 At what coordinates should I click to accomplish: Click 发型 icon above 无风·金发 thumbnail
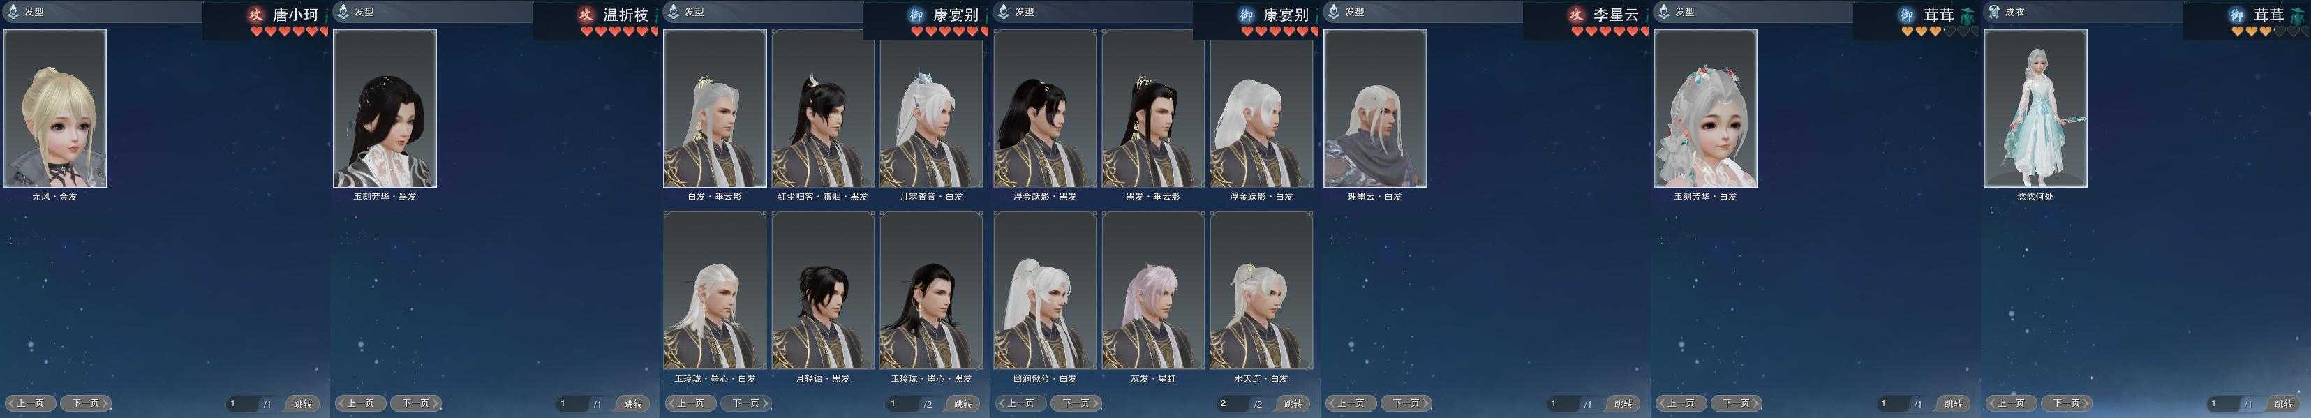tap(13, 12)
